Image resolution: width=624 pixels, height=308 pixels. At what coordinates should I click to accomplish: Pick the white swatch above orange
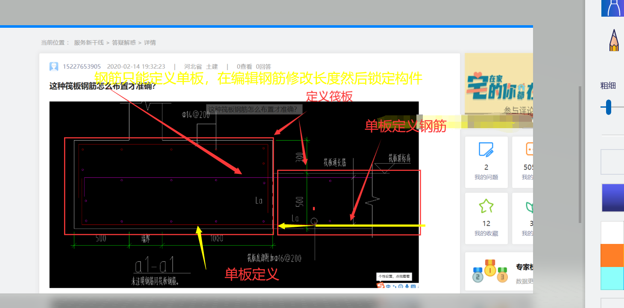coord(612,232)
